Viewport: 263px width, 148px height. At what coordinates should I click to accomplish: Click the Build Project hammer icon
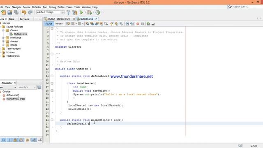pos(69,12)
